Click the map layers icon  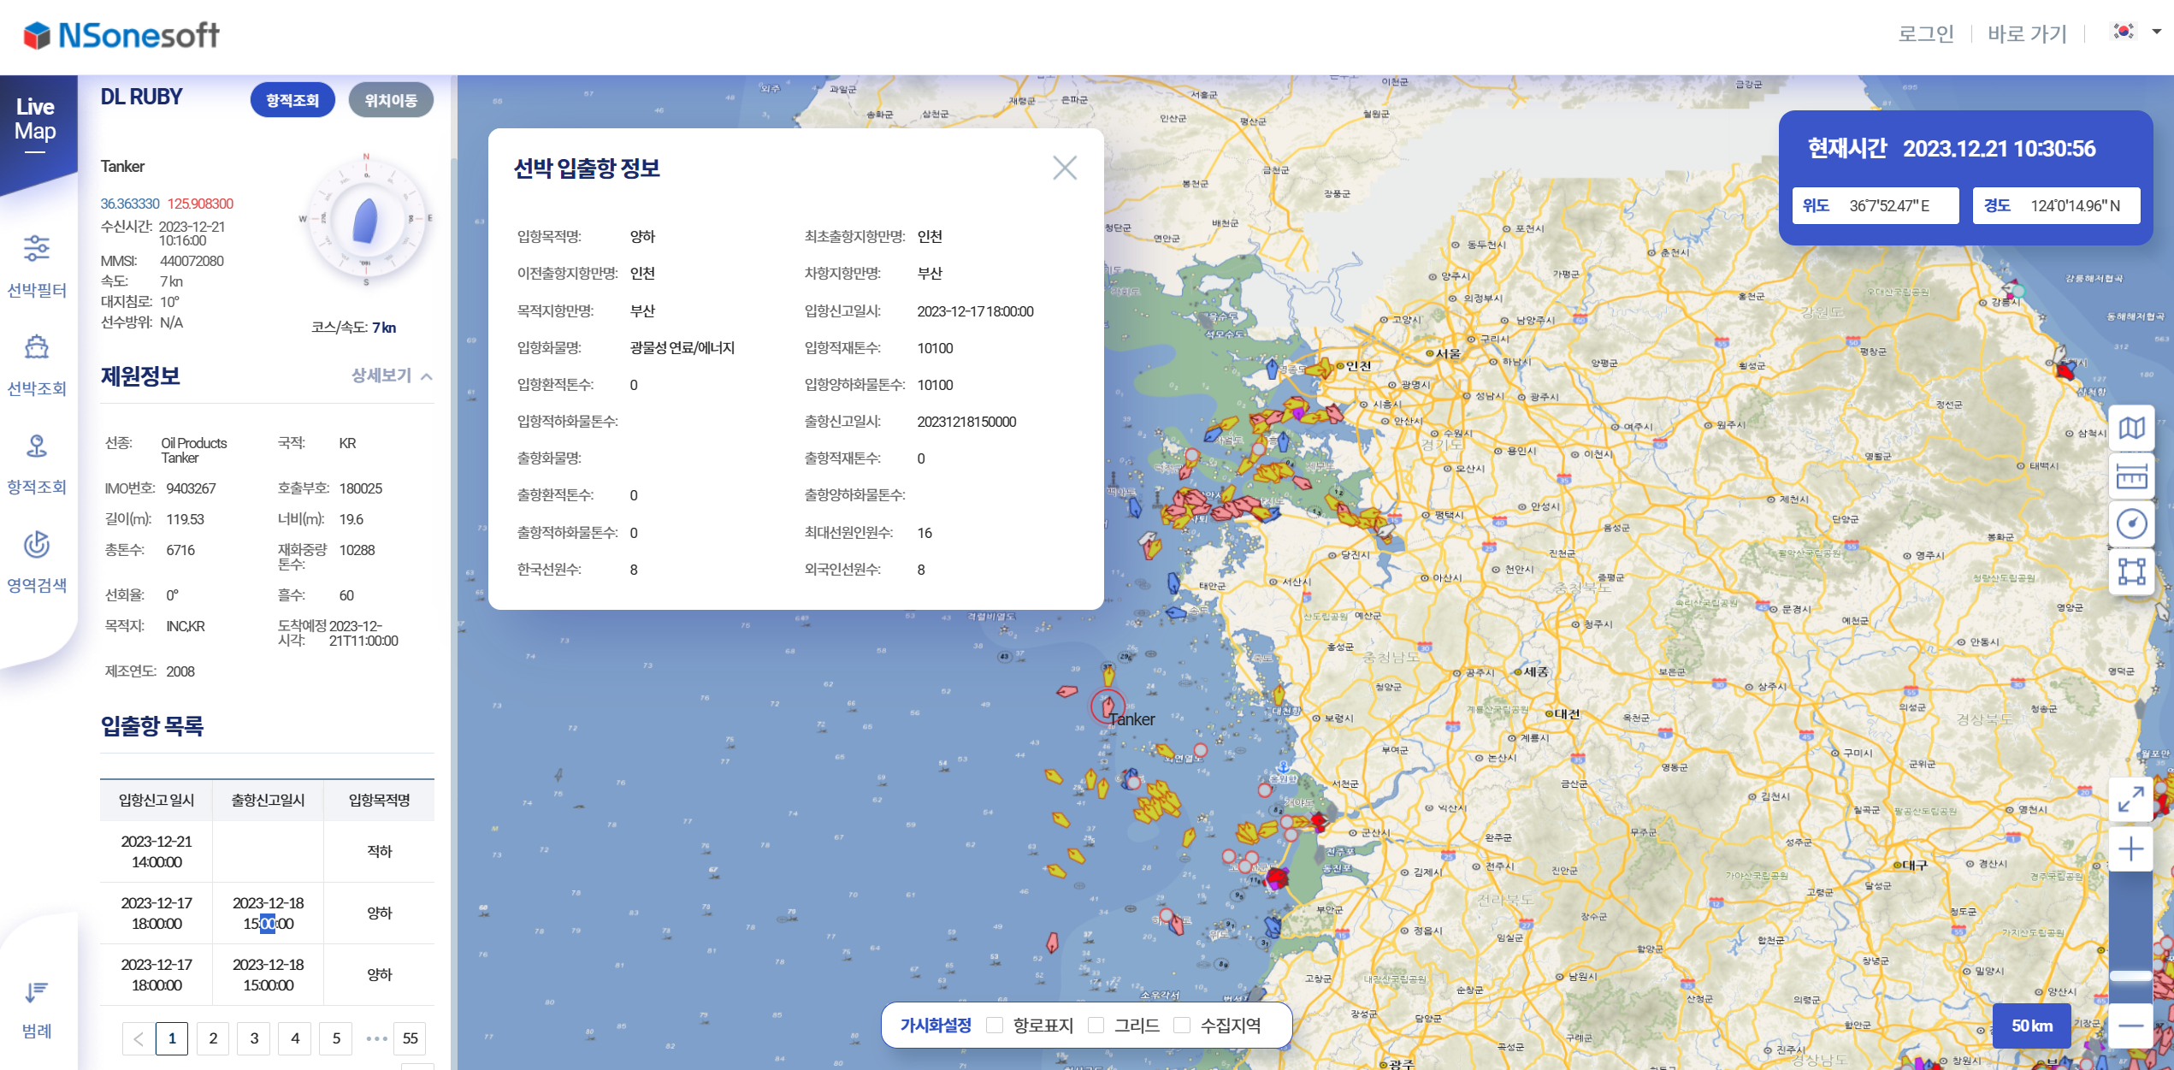[2131, 428]
